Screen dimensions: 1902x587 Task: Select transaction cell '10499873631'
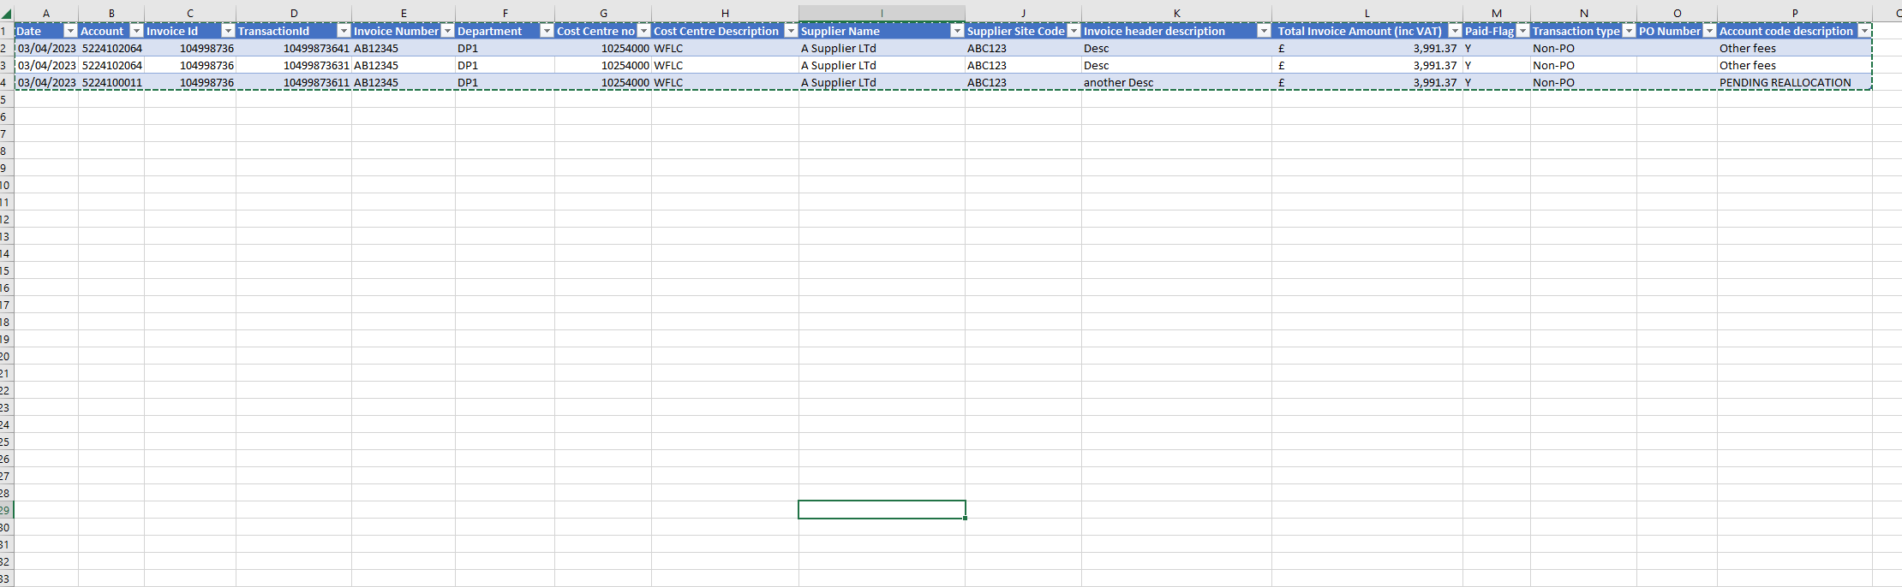tap(294, 65)
